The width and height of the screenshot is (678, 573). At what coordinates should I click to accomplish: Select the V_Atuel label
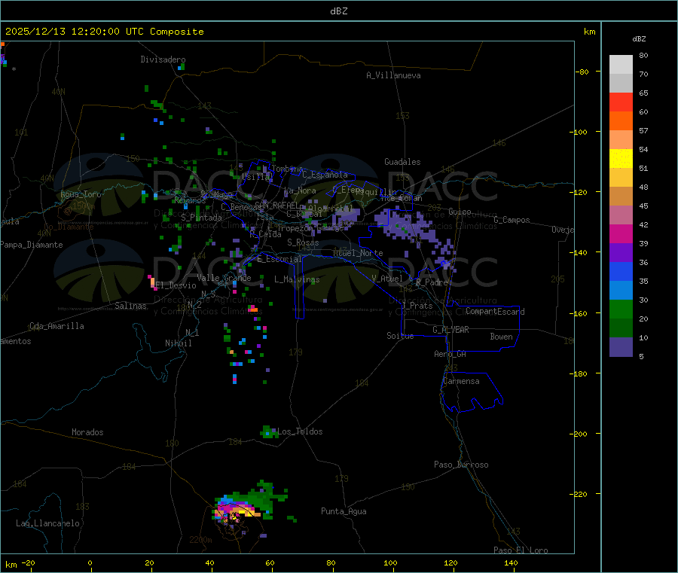(387, 279)
